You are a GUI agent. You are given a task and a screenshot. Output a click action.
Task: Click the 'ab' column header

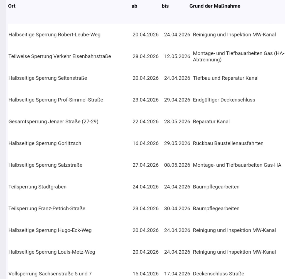click(x=134, y=6)
